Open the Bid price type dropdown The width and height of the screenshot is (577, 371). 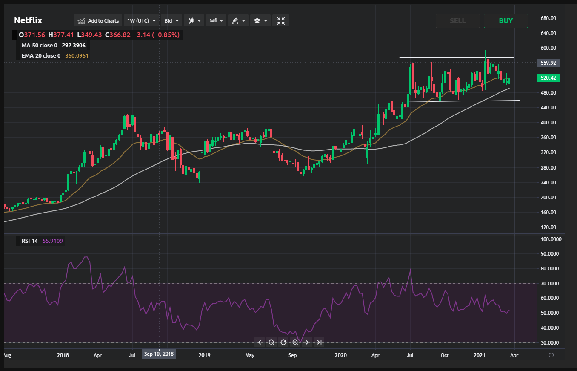pyautogui.click(x=172, y=20)
